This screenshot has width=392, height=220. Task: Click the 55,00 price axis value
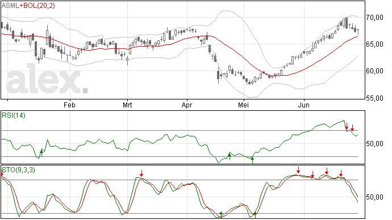coord(374,98)
